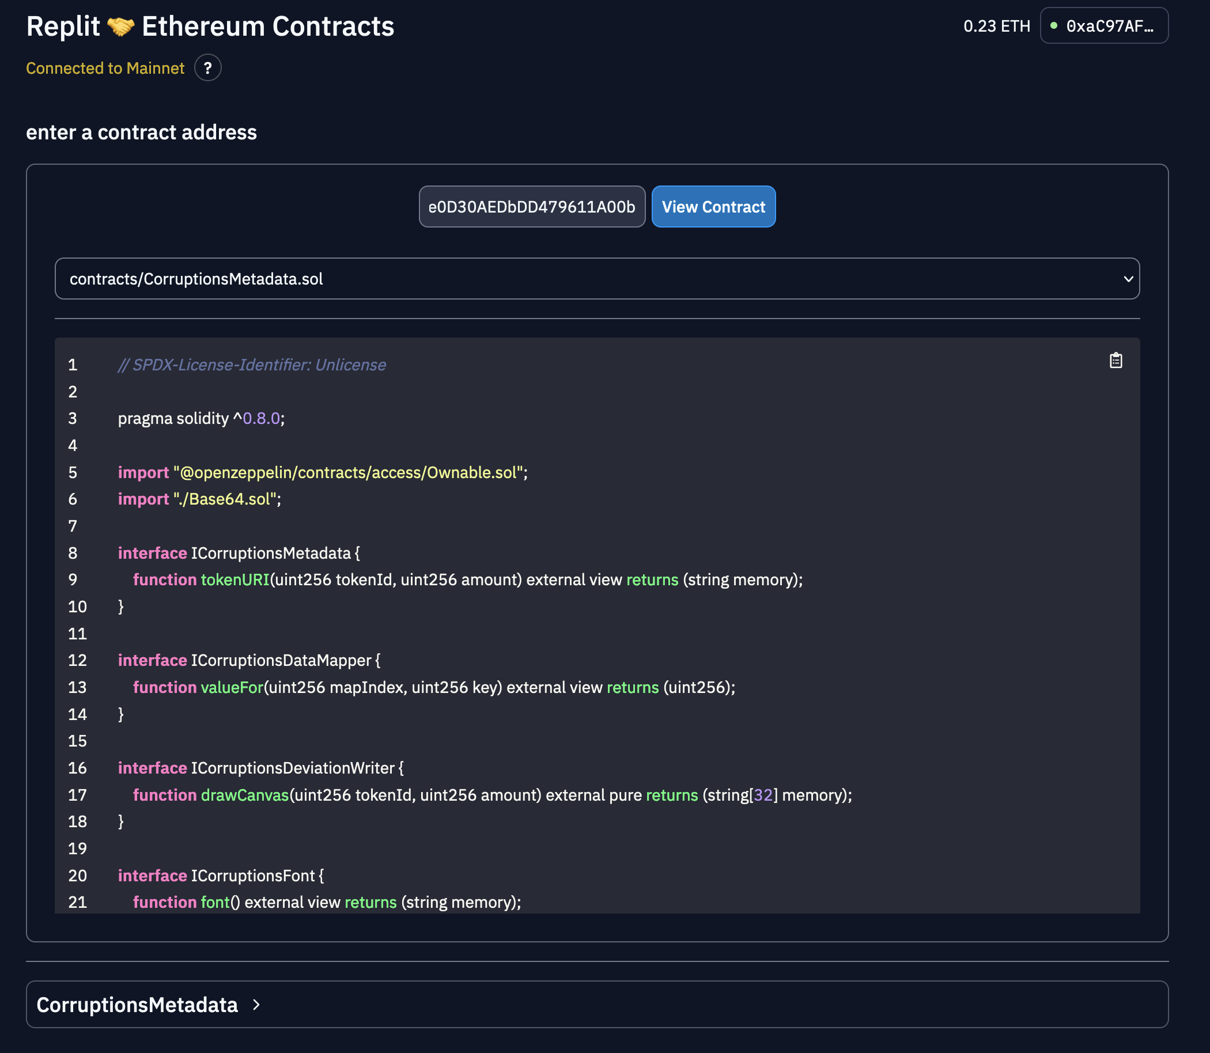Click the enter a contract address heading

pos(141,132)
